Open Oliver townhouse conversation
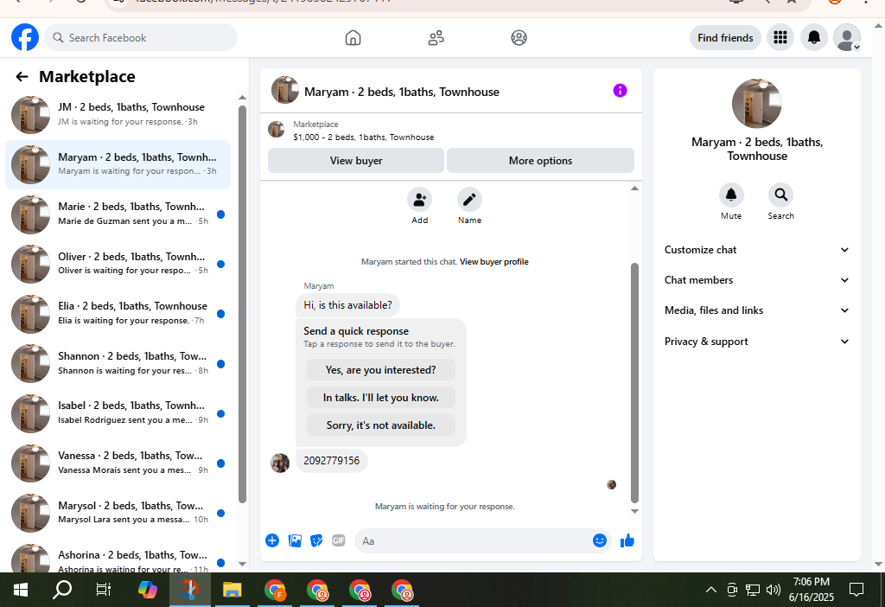The width and height of the screenshot is (885, 607). pos(118,264)
